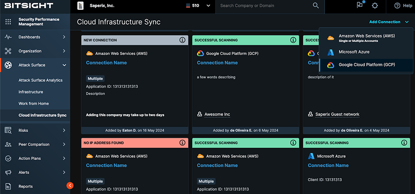Open Saperix Guest network link
This screenshot has height=194, width=415.
(x=337, y=115)
